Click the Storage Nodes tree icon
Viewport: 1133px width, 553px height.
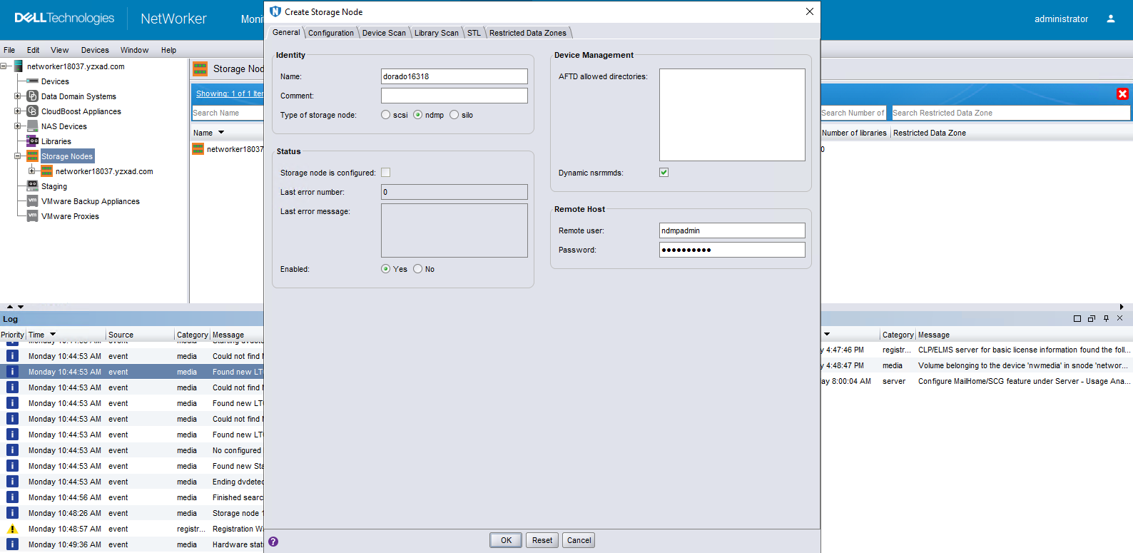pos(32,156)
